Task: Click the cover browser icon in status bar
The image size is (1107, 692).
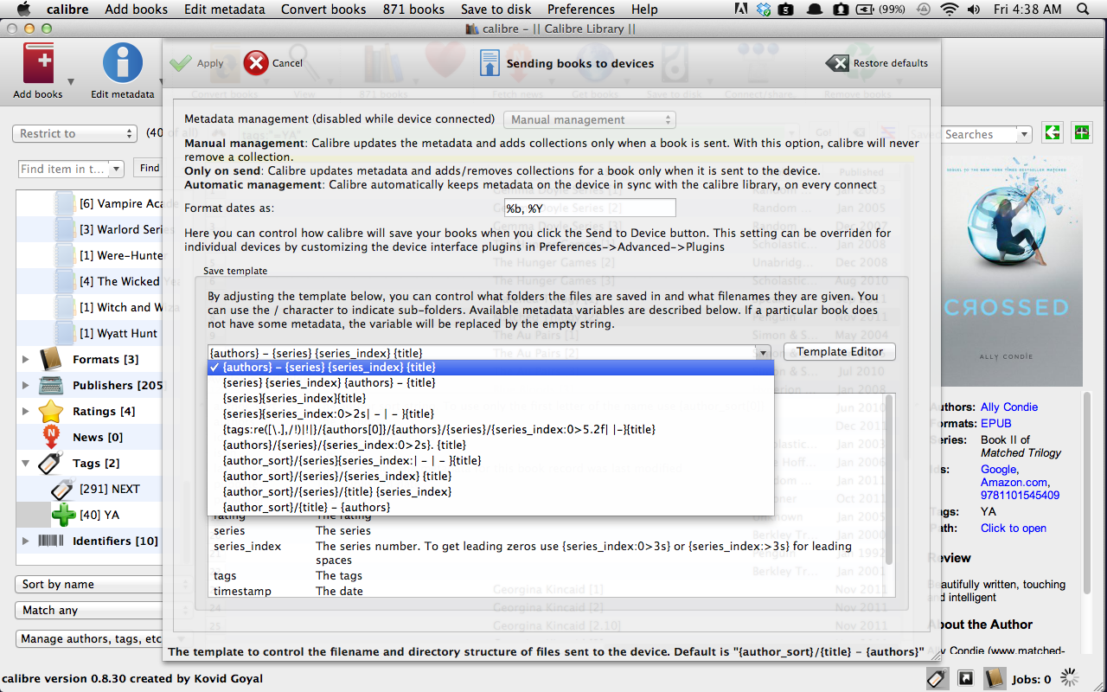Action: [x=966, y=679]
